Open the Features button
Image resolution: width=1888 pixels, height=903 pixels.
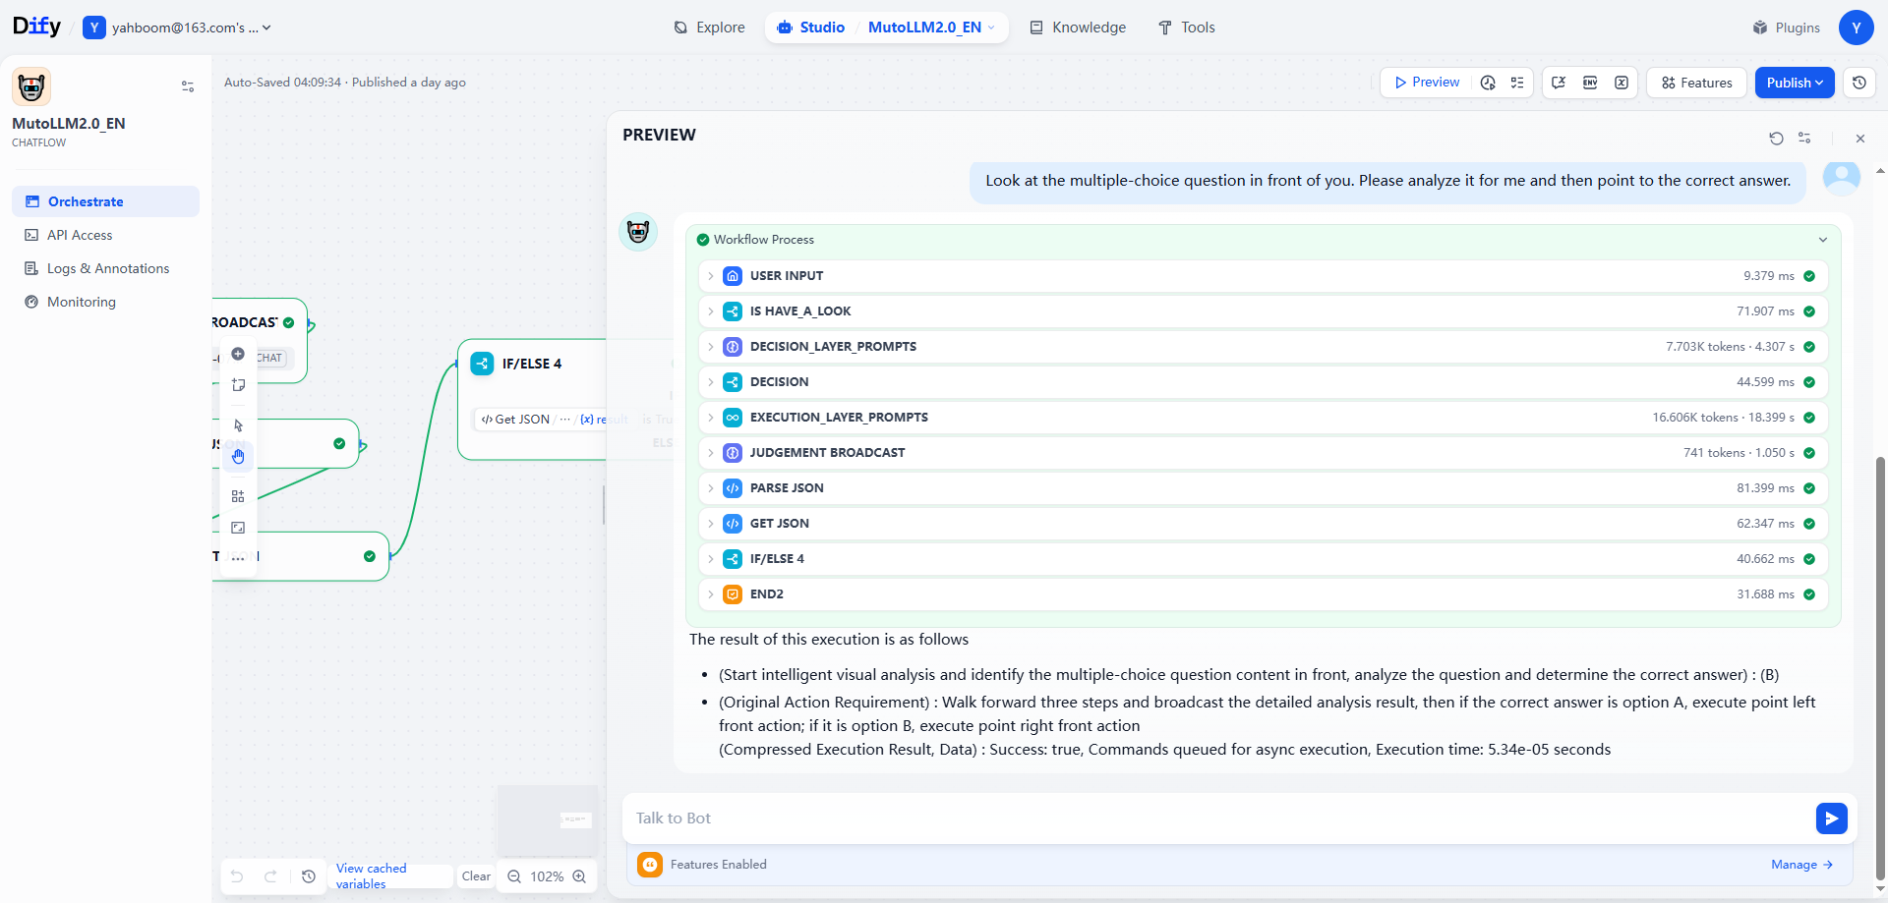click(x=1697, y=83)
